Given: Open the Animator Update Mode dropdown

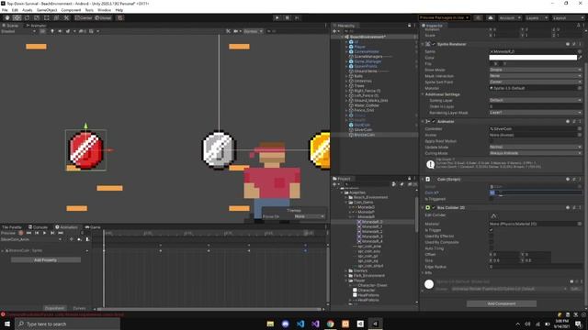Looking at the screenshot, I should tap(536, 147).
